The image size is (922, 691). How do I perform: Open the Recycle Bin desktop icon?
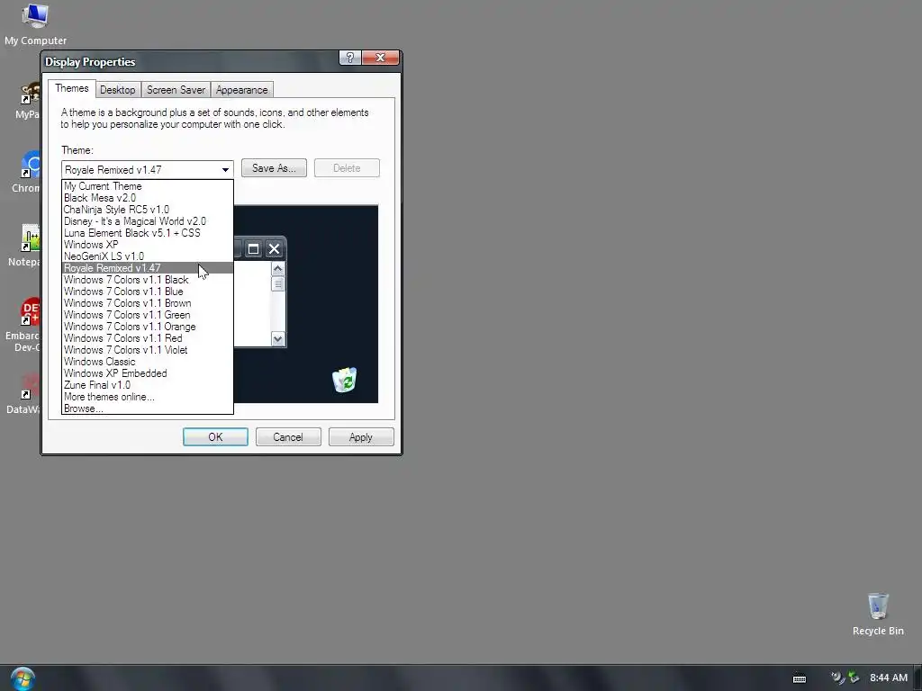878,614
